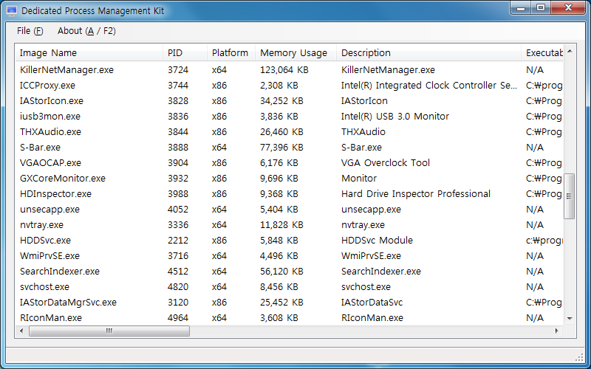591x369 pixels.
Task: Open the File menu
Action: (x=30, y=31)
